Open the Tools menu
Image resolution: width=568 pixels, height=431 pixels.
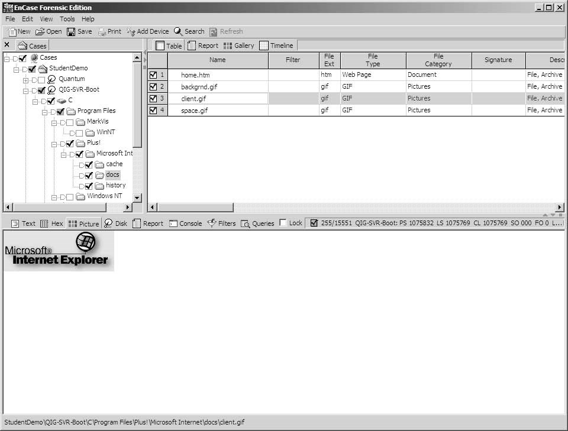click(x=67, y=19)
